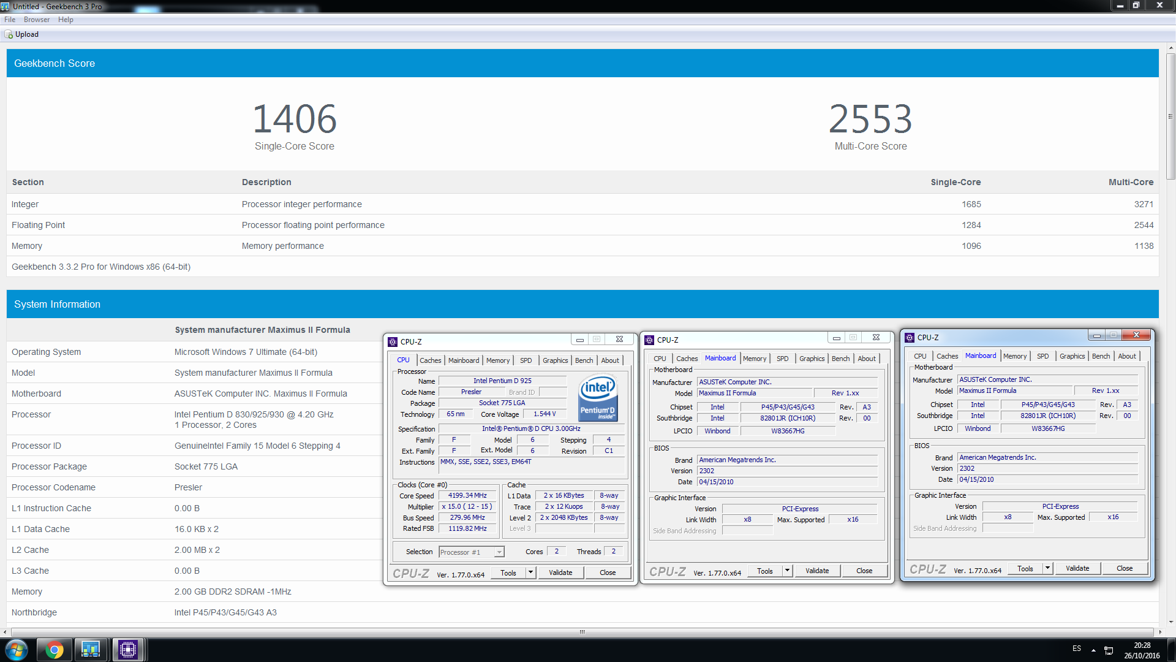Minimize the second CPU-Z window
The width and height of the screenshot is (1176, 662).
coord(836,338)
